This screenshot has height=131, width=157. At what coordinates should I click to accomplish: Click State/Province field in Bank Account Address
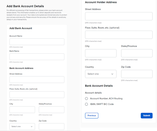51,110
